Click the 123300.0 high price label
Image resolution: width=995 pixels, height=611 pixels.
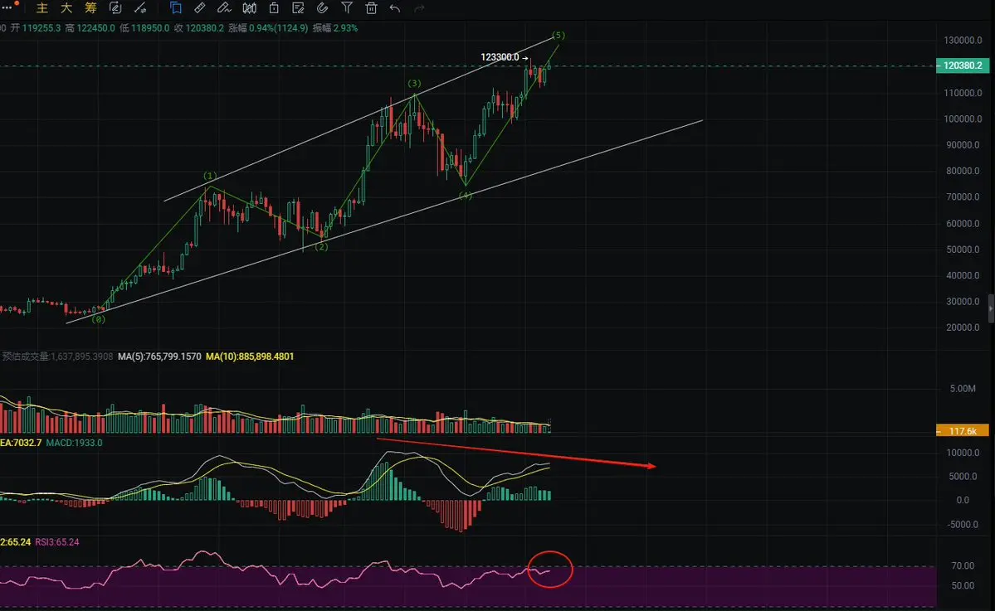point(500,57)
